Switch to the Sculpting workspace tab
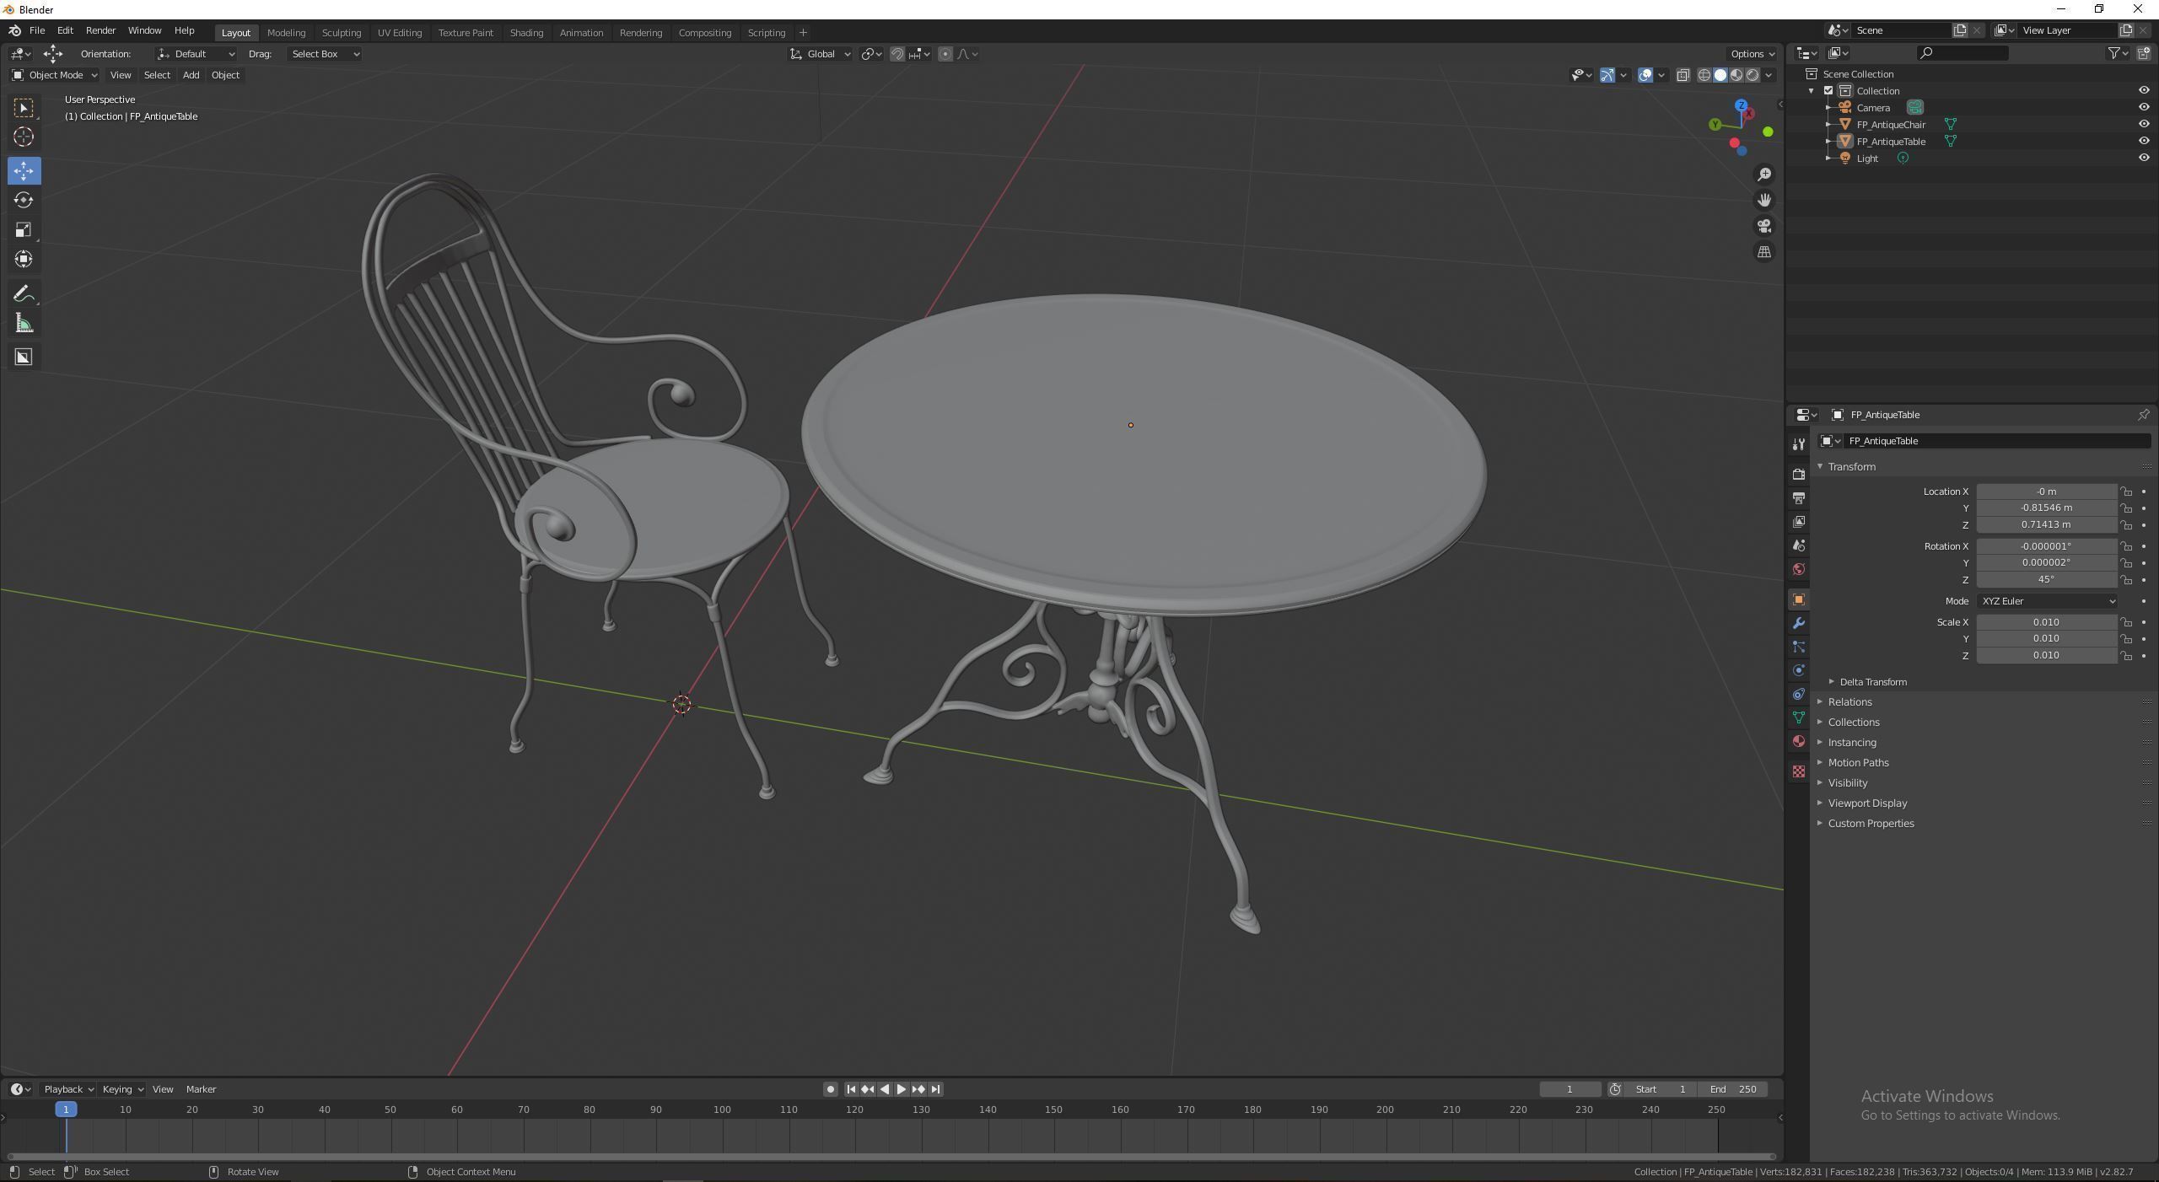The width and height of the screenshot is (2159, 1182). (341, 32)
